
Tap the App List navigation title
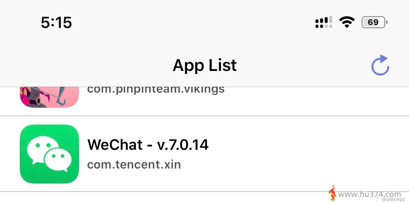tap(204, 65)
